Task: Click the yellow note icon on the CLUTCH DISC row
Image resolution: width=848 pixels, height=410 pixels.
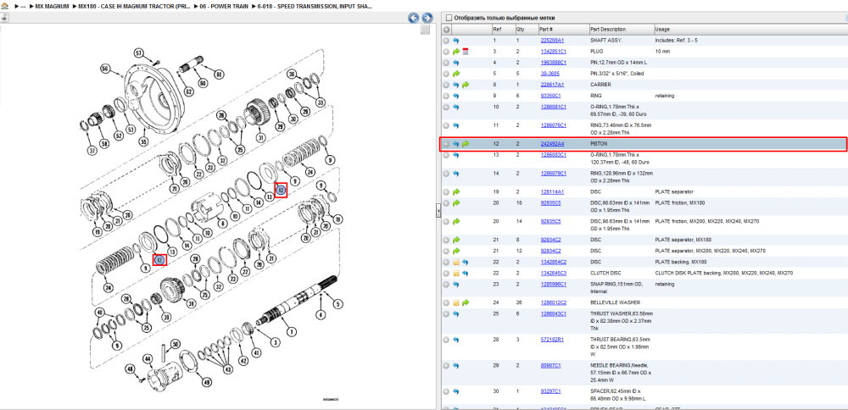Action: point(456,274)
